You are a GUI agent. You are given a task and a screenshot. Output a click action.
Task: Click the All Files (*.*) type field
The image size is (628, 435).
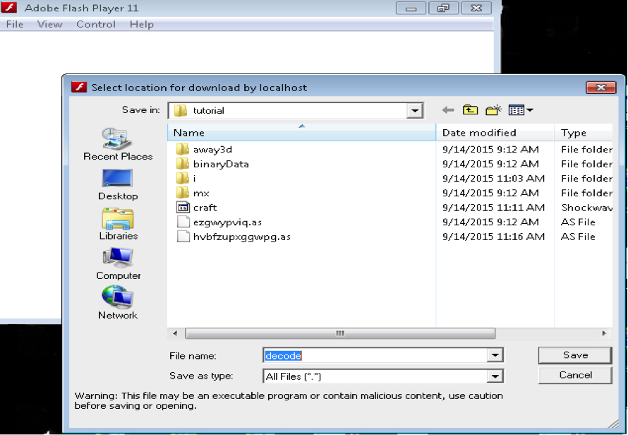pyautogui.click(x=375, y=376)
